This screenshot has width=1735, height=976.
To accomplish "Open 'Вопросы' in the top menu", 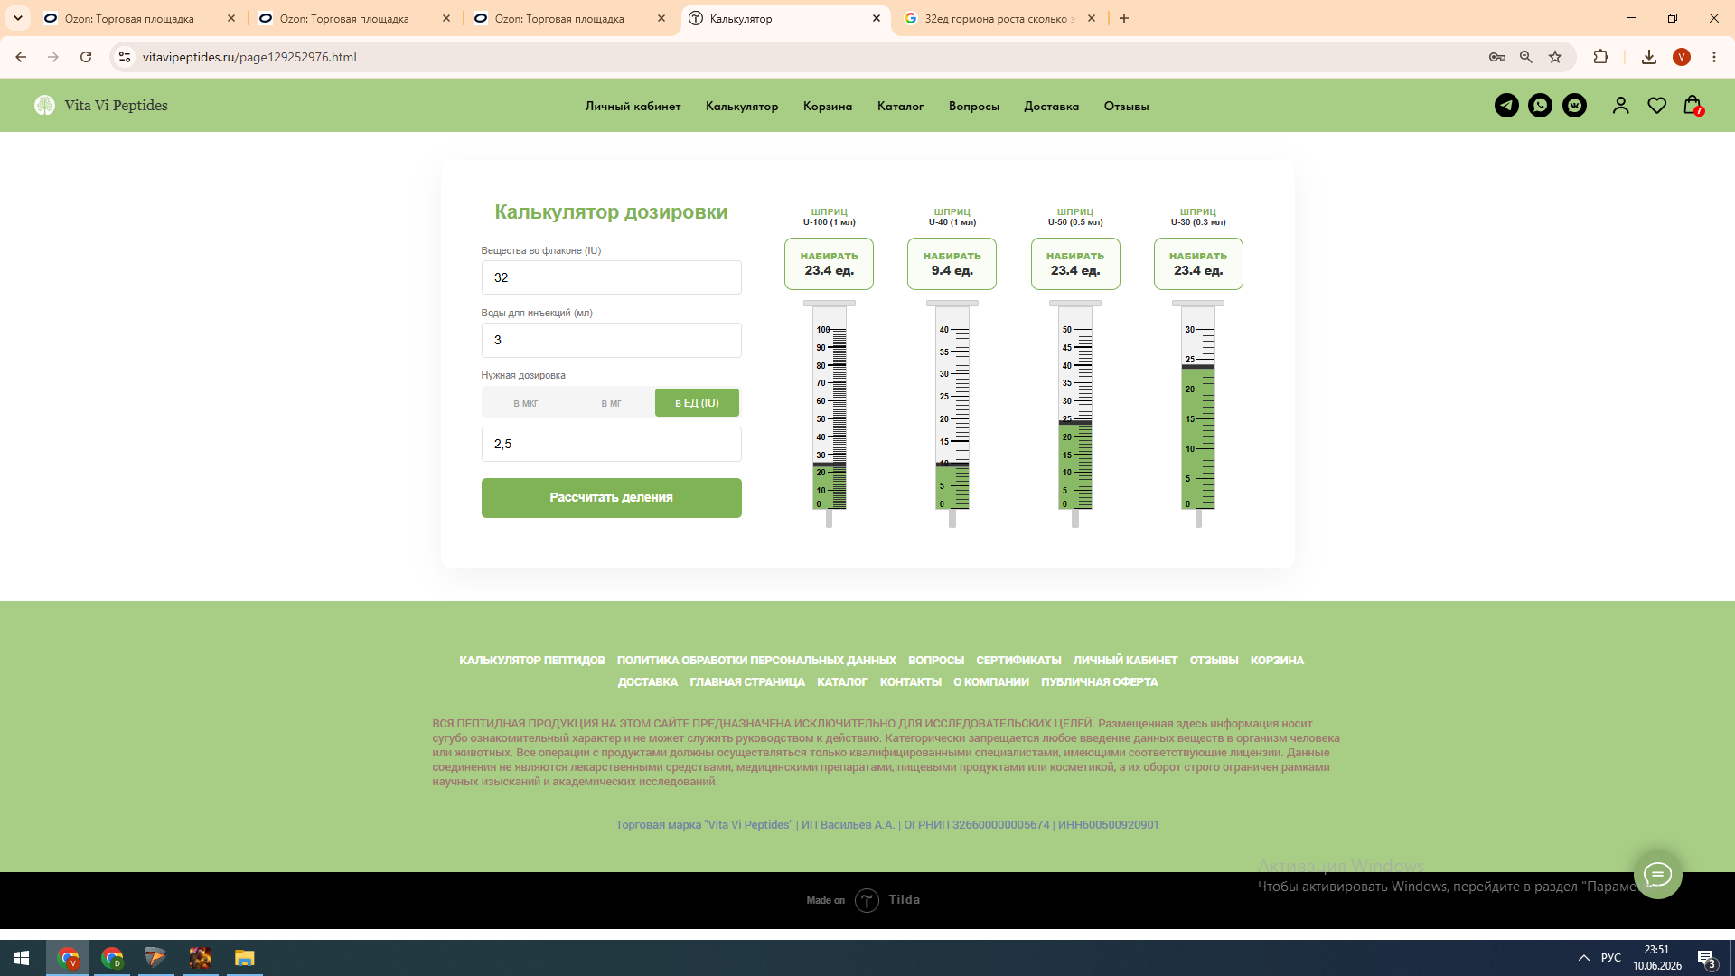I will [x=974, y=107].
